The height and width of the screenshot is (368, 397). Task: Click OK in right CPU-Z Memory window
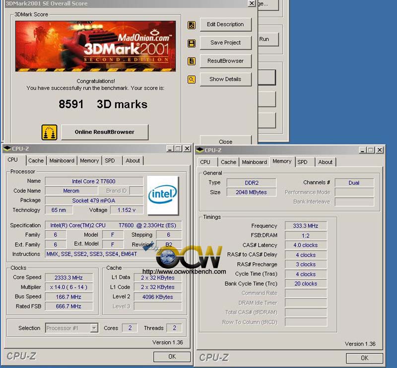364,358
